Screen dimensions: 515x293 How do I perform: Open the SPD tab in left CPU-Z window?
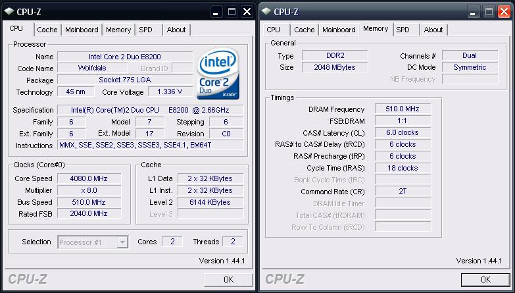[x=145, y=30]
